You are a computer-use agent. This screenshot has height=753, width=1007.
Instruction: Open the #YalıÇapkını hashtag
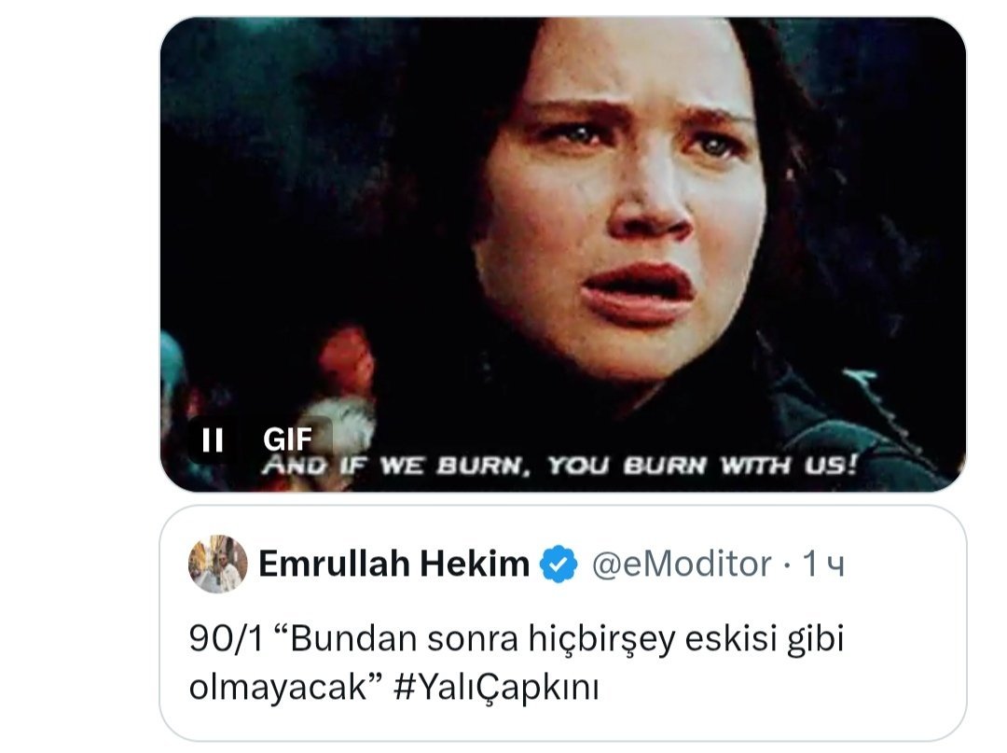(496, 687)
